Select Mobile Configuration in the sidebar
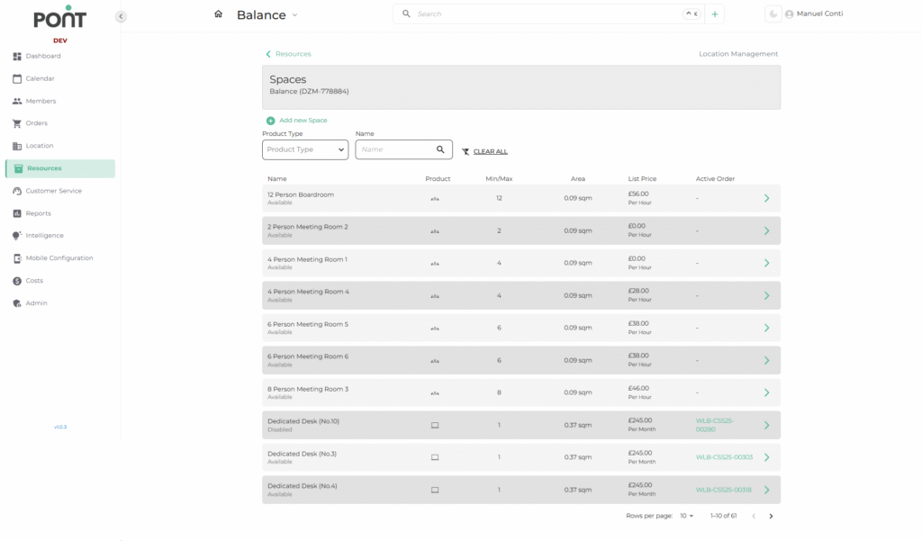This screenshot has height=541, width=922. coord(59,258)
